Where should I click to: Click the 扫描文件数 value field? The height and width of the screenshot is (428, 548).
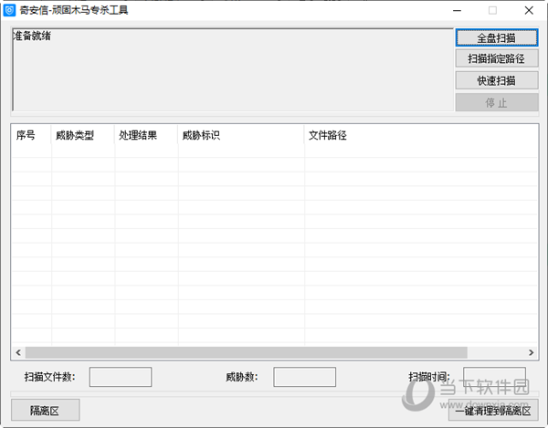(x=121, y=377)
